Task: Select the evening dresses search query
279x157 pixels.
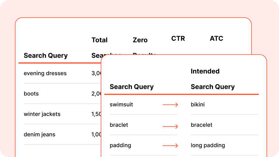Action: pos(45,73)
